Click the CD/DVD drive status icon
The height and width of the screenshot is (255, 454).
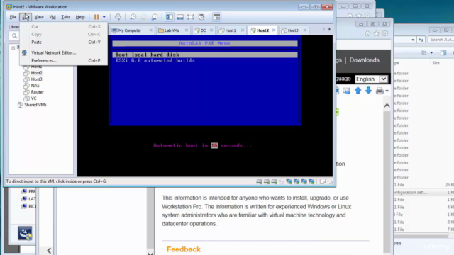(x=282, y=181)
